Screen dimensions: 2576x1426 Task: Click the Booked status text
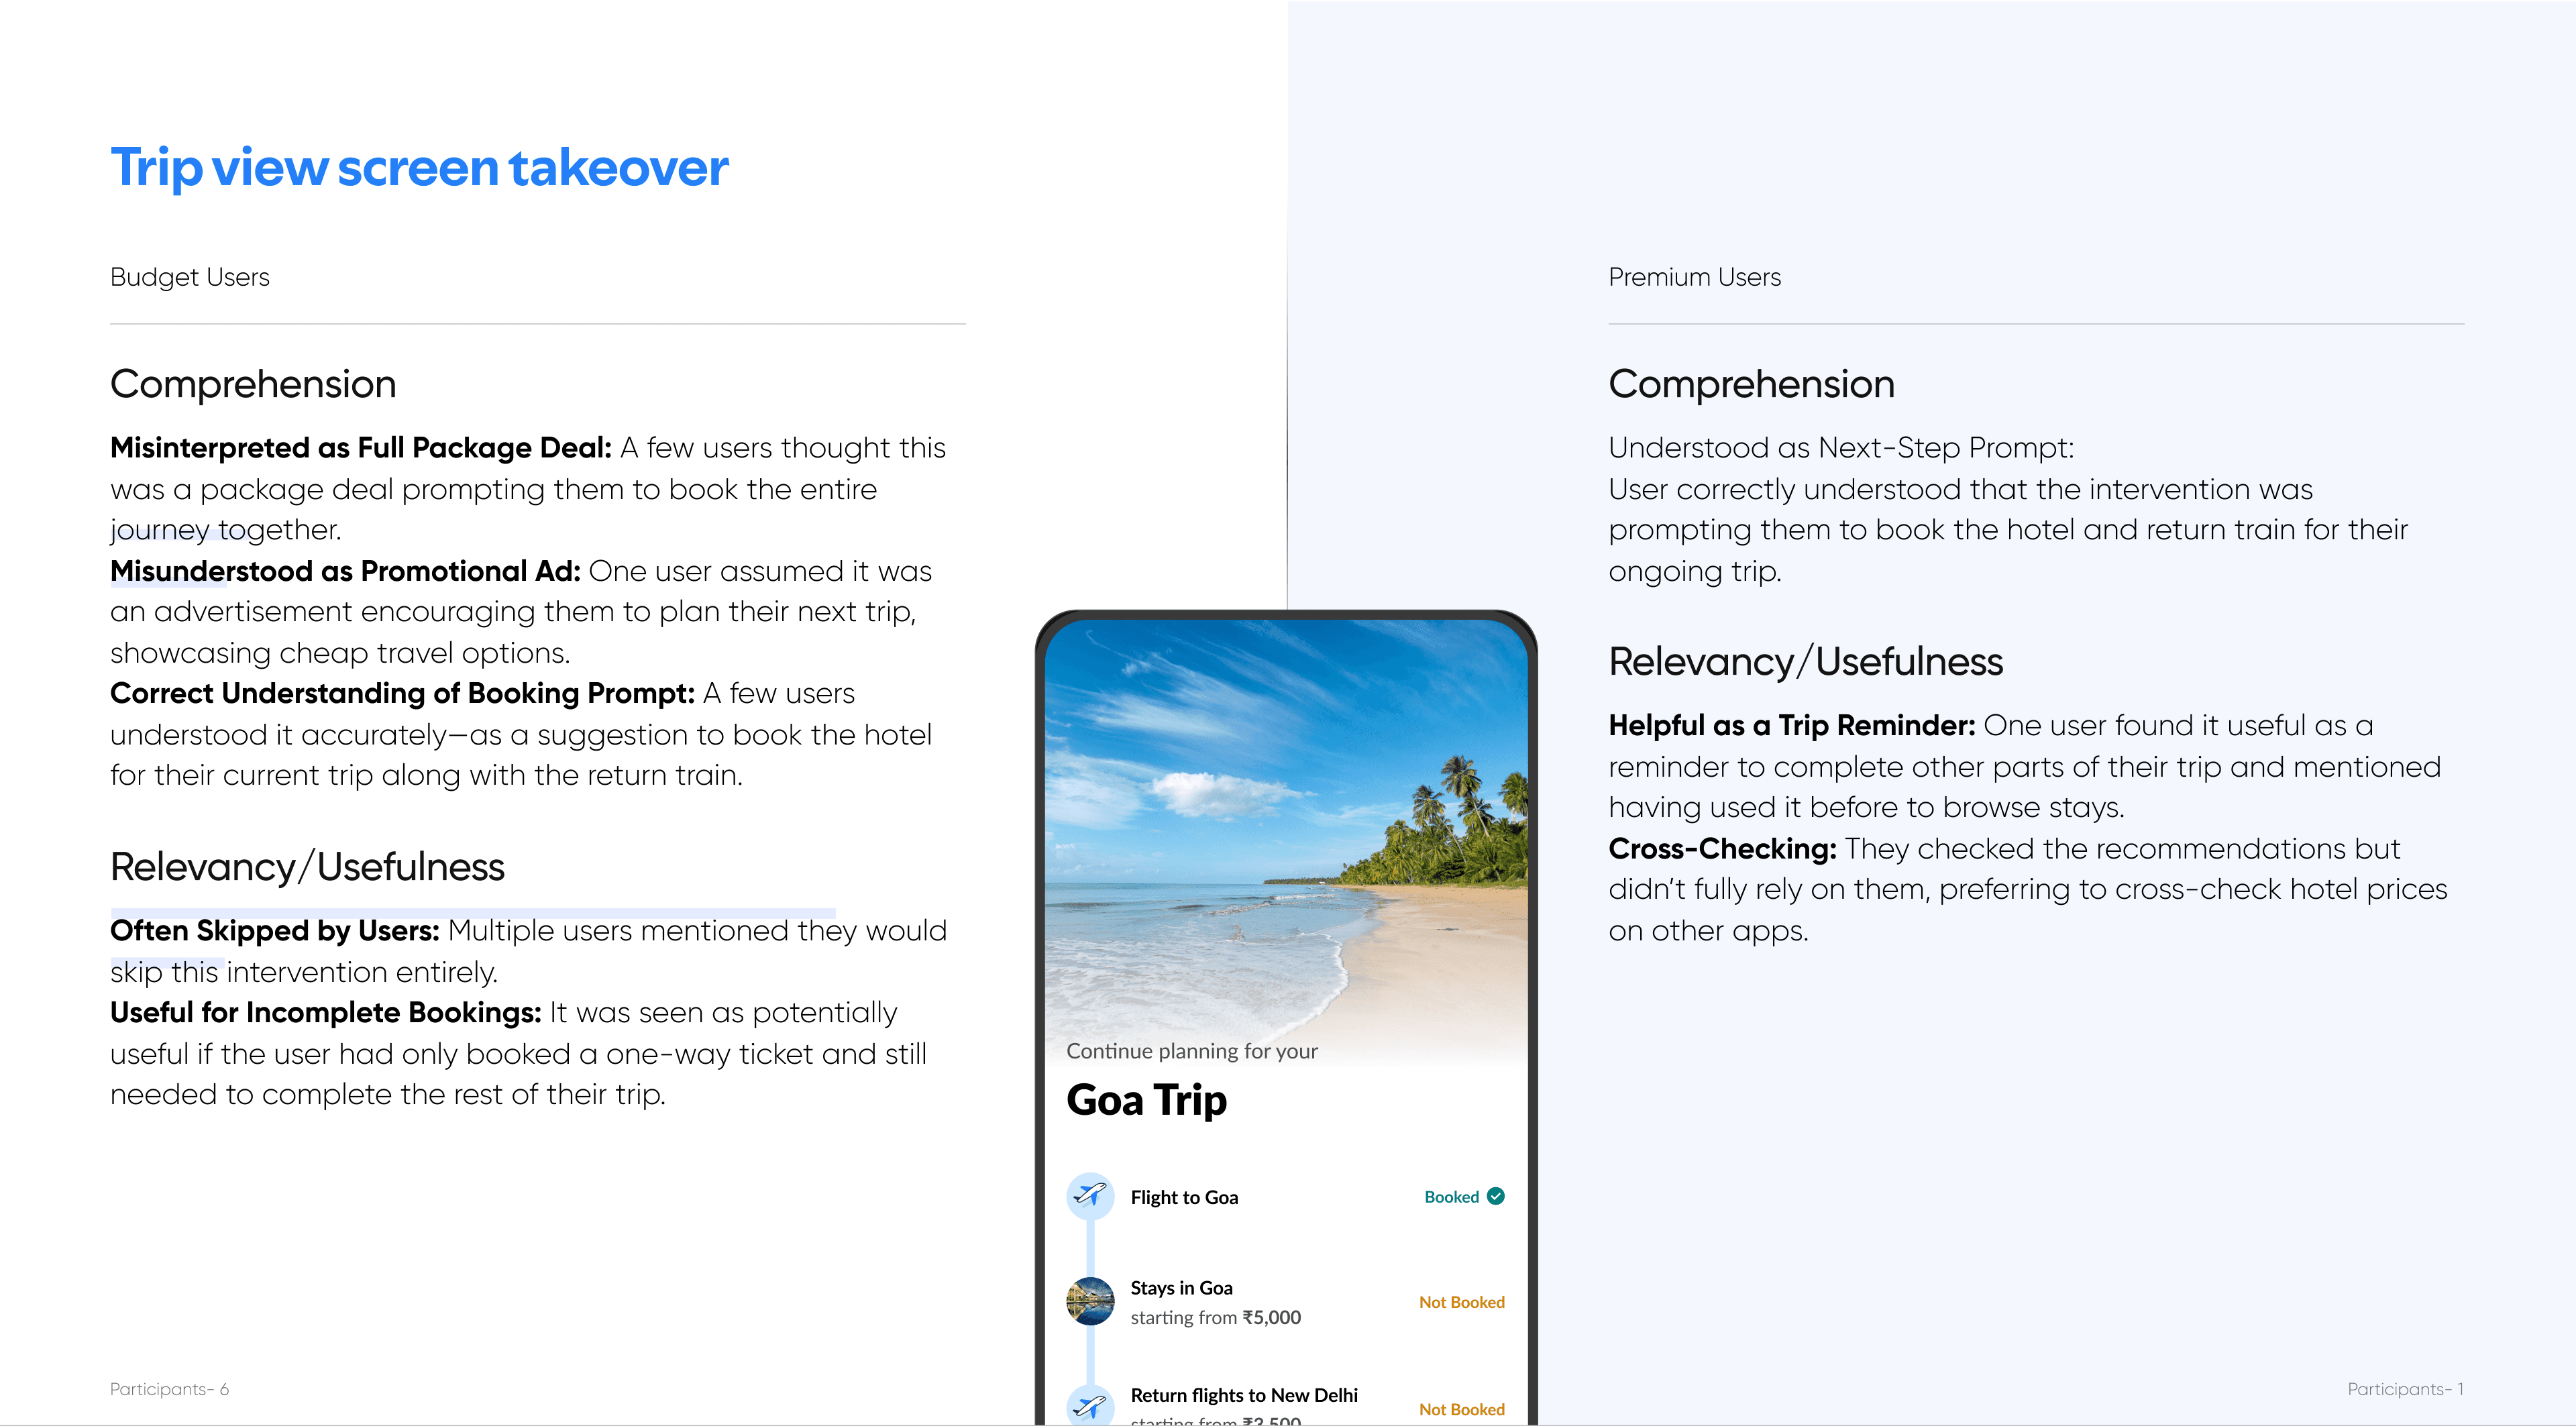(1451, 1197)
